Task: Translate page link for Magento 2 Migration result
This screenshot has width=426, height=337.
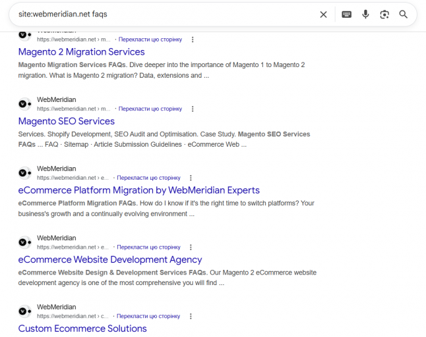Action: [150, 39]
